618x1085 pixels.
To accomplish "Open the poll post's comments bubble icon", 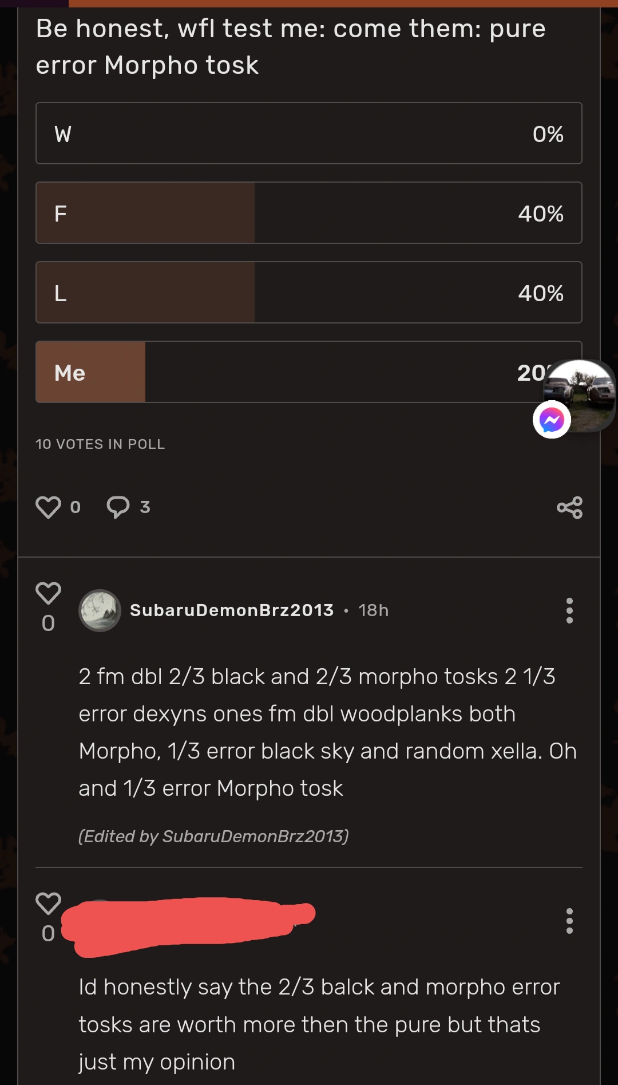I will pyautogui.click(x=118, y=507).
